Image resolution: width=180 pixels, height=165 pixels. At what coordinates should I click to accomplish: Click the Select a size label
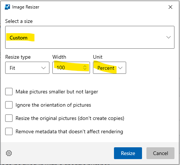tap(19, 21)
